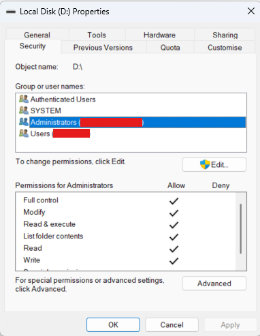The height and width of the screenshot is (336, 260).
Task: Open the Customise tab
Action: click(x=225, y=48)
